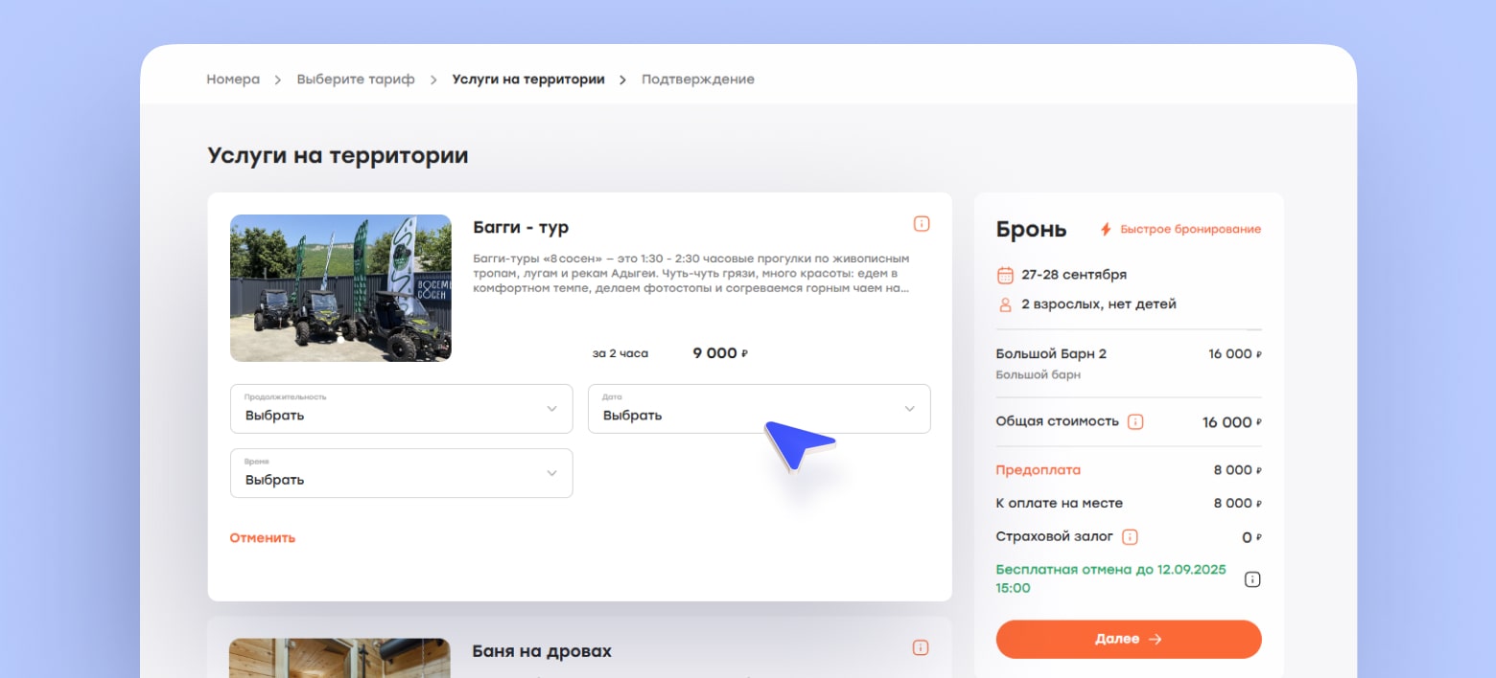Click the Баня на дровах photo thumbnail
Viewport: 1496px width, 678px height.
339,658
